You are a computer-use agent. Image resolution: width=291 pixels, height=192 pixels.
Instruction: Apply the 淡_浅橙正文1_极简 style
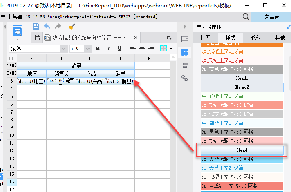pyautogui.click(x=242, y=51)
